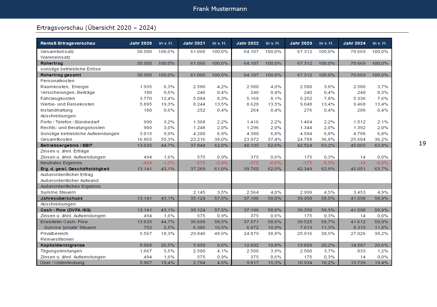Click the Außerordentlicher Aufwand label

tap(69, 181)
